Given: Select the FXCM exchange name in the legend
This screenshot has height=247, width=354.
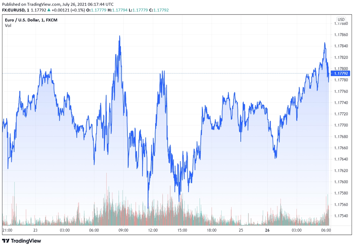Looking at the screenshot, I should pyautogui.click(x=53, y=20).
